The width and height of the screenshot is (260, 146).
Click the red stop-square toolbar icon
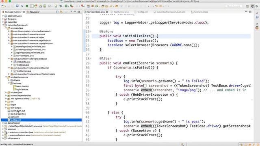82,6
